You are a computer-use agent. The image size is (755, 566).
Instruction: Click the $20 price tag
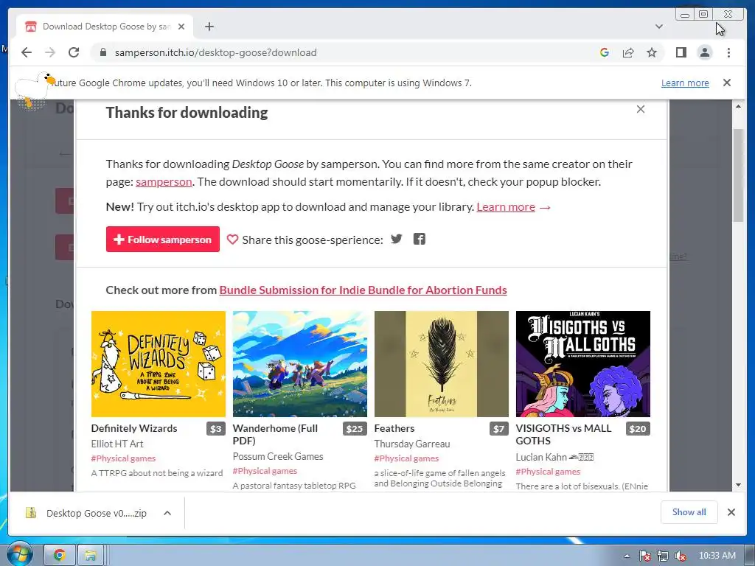tap(638, 429)
